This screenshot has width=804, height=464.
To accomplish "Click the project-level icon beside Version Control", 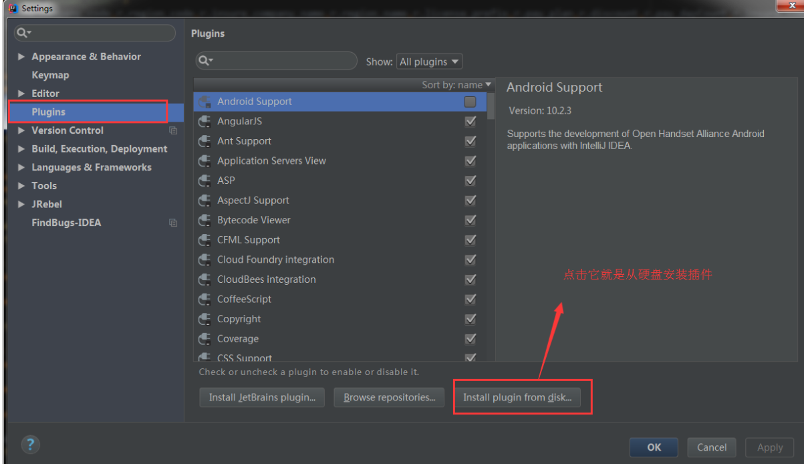I will tap(173, 130).
